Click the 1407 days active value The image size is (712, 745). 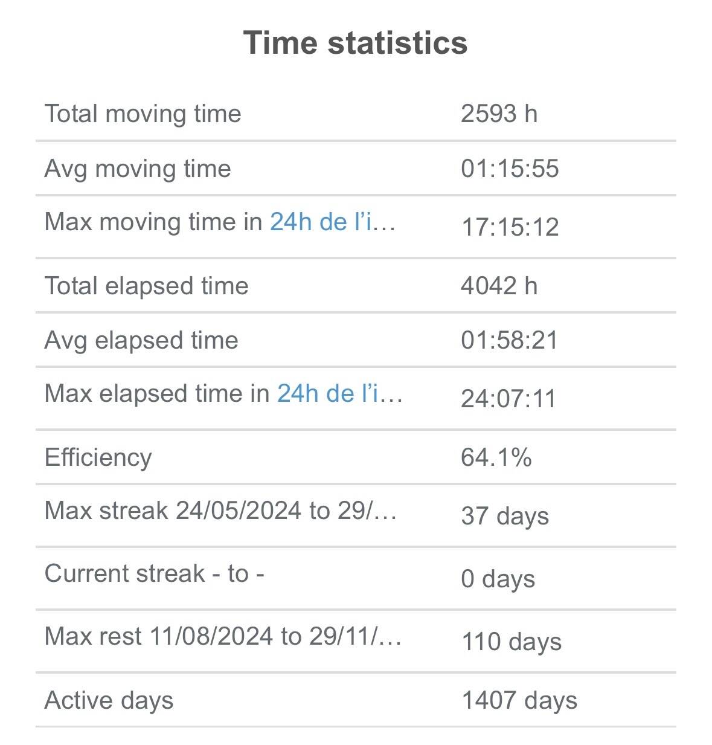[519, 700]
